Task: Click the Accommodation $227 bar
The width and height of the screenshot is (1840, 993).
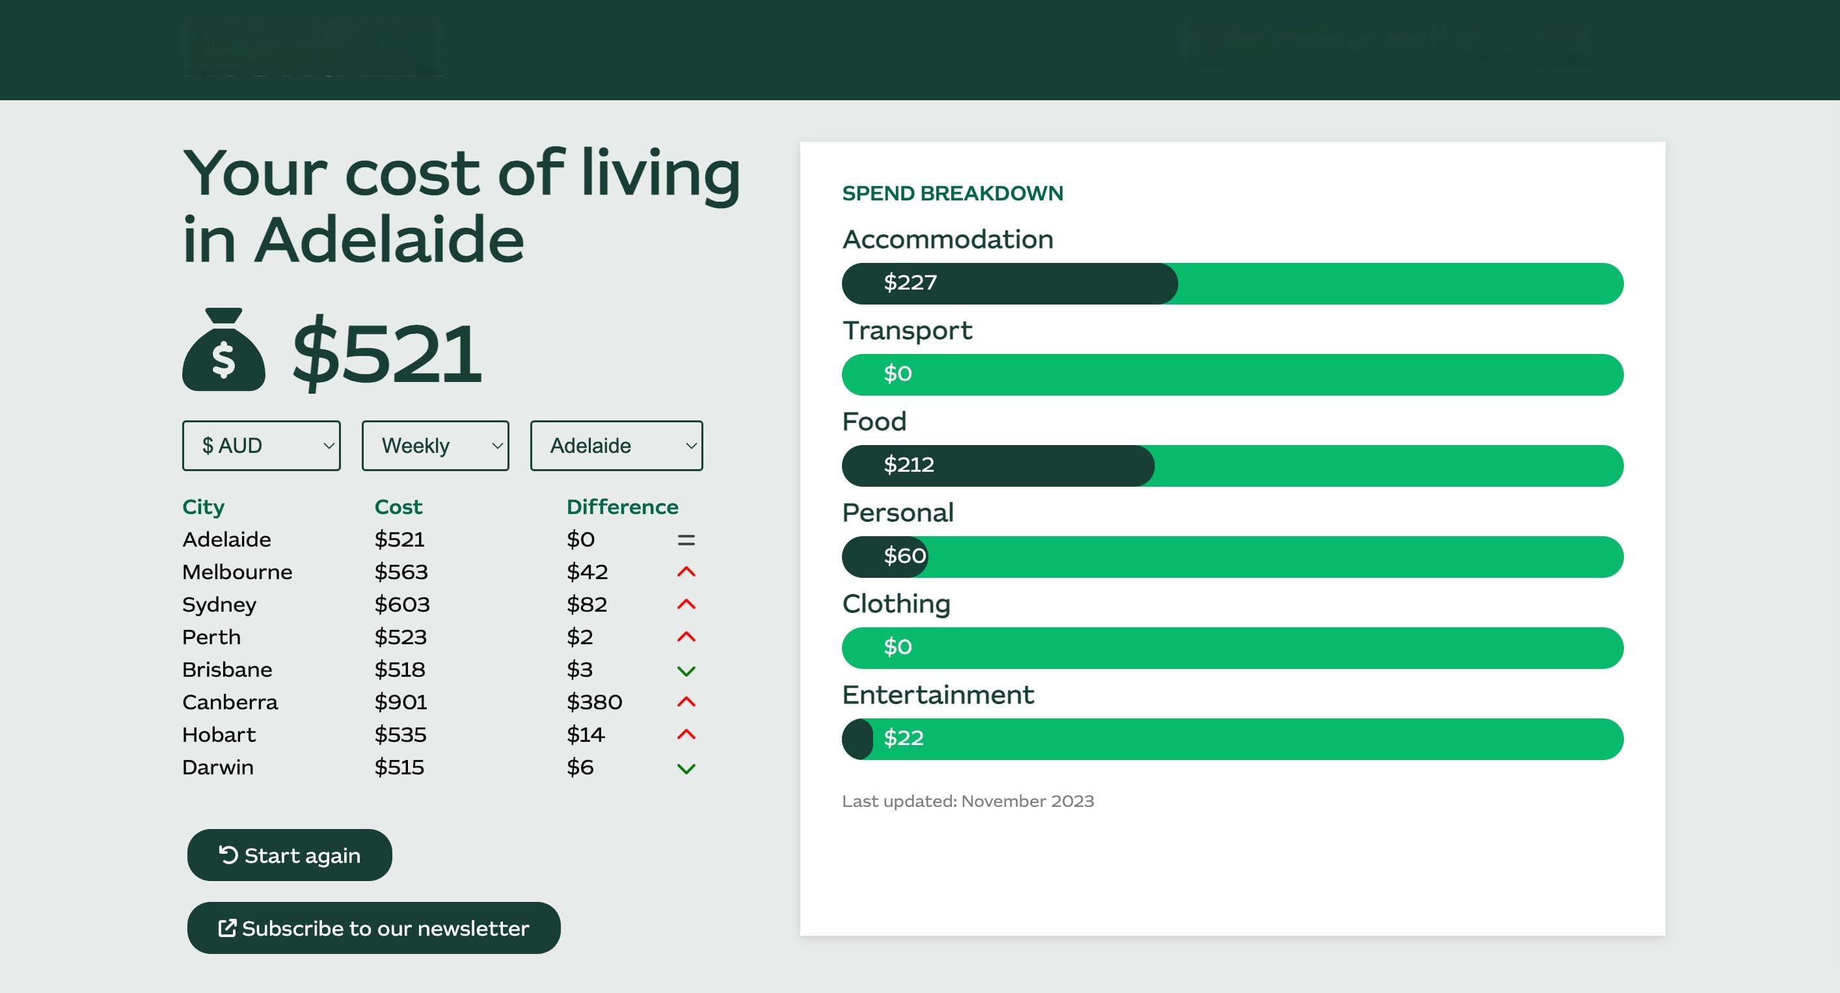Action: [x=1232, y=284]
